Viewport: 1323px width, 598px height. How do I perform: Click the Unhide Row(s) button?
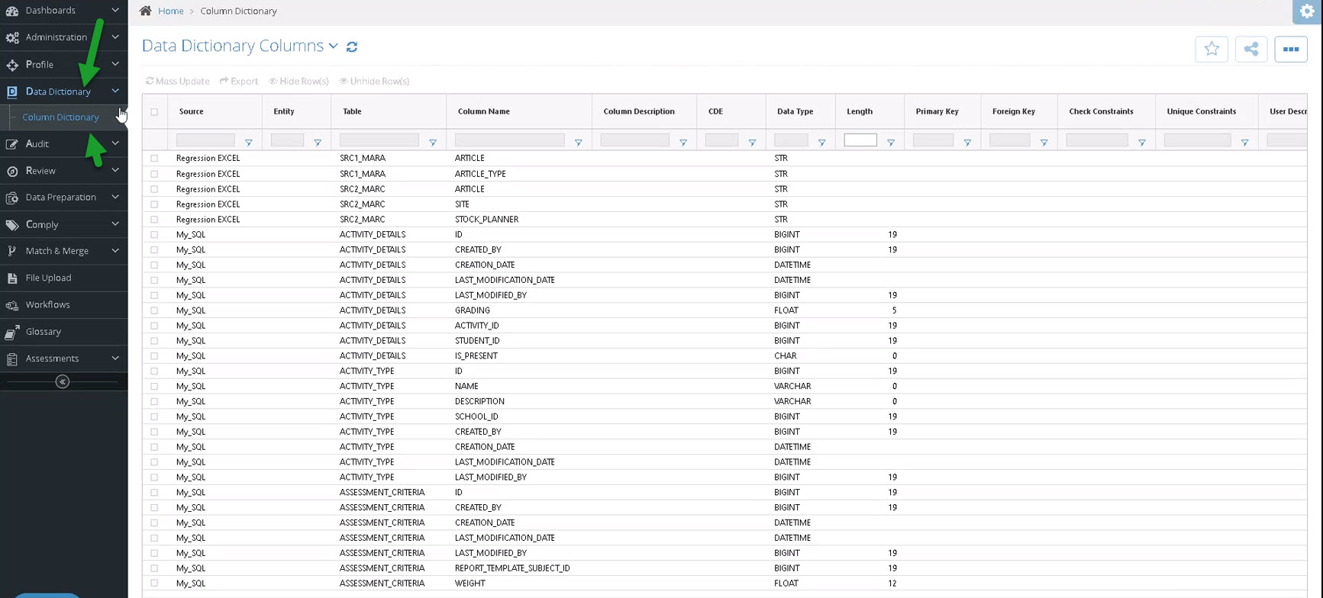(374, 81)
